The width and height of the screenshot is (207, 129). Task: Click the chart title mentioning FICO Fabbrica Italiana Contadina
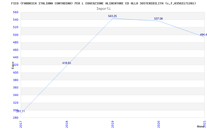tap(103, 3)
